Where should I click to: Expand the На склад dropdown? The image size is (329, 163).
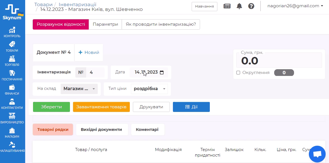[x=79, y=89]
